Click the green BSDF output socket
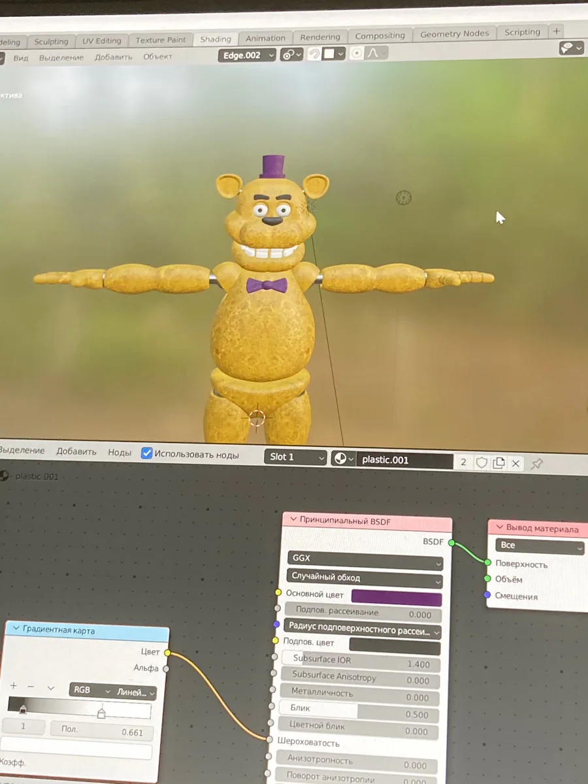588x784 pixels. coord(451,542)
